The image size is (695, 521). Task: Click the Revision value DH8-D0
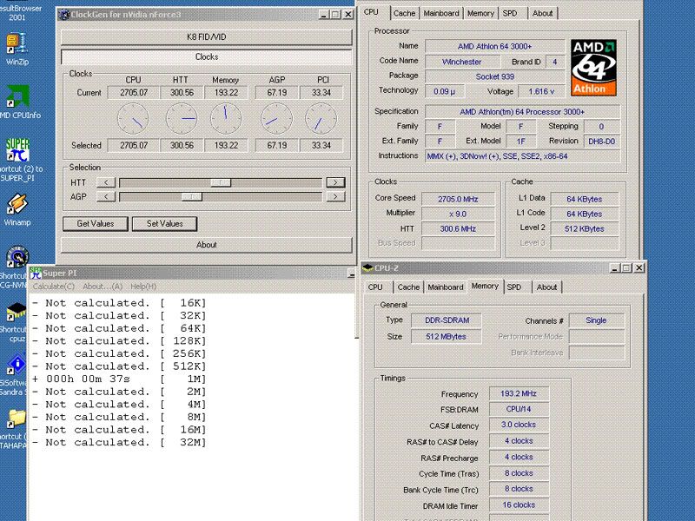pos(601,142)
